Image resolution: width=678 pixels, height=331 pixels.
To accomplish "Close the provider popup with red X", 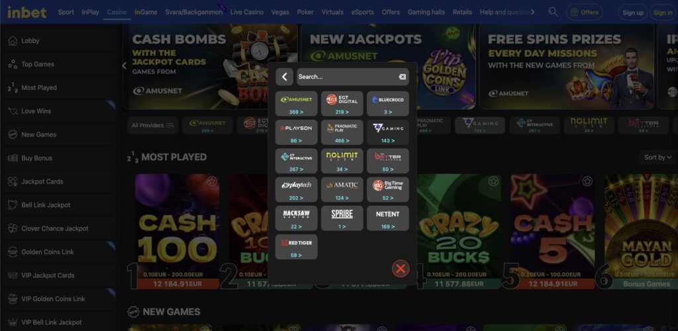I will (401, 268).
